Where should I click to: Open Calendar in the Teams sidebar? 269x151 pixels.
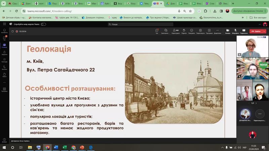[4, 60]
